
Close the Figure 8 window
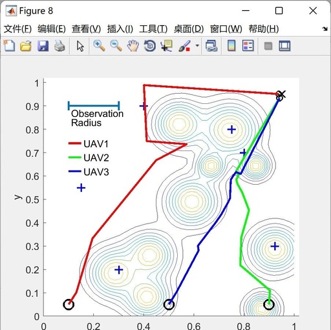[x=313, y=10]
